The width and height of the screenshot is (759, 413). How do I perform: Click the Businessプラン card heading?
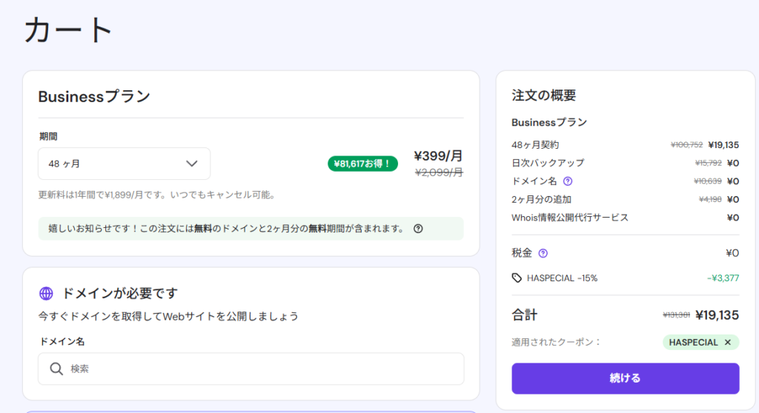[x=94, y=96]
